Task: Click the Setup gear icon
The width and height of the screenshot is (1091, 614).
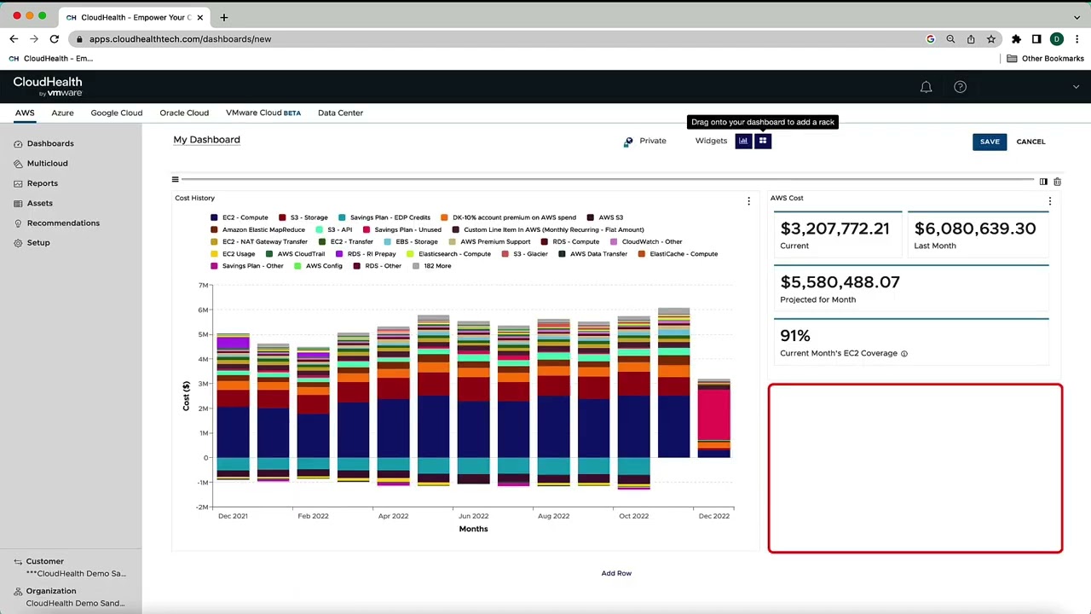Action: click(x=18, y=242)
